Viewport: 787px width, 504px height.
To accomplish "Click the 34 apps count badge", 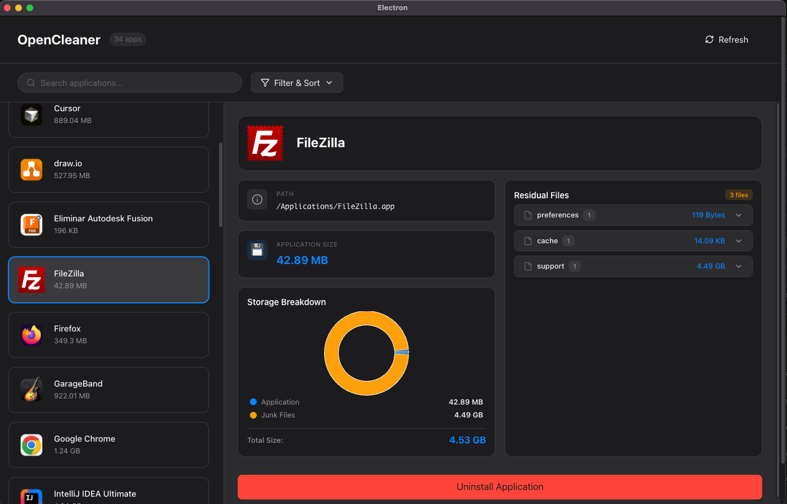I will pos(128,39).
